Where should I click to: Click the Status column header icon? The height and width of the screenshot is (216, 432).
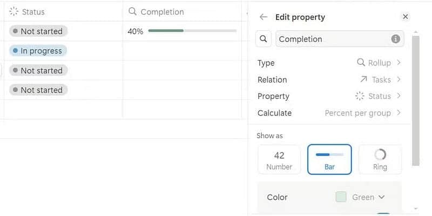click(14, 11)
